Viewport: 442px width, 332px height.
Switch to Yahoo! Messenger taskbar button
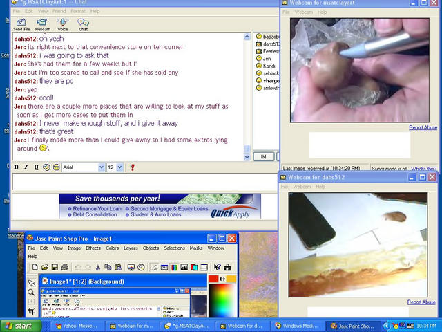77,326
